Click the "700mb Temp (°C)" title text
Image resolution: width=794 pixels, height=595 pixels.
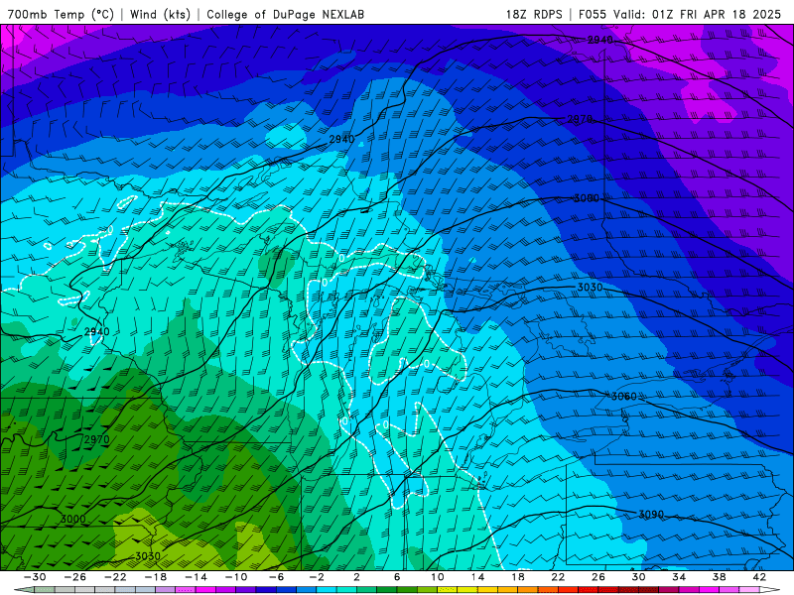click(x=61, y=14)
